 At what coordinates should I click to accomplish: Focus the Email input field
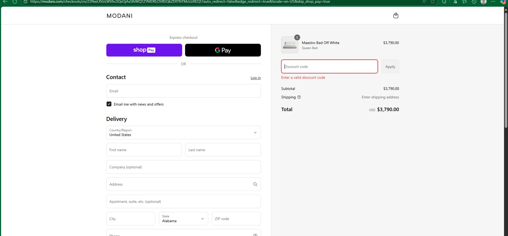(184, 91)
